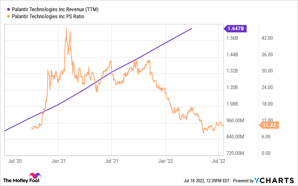The height and width of the screenshot is (186, 298).
Task: Click the Jan '21 x-axis label
Action: 58,161
